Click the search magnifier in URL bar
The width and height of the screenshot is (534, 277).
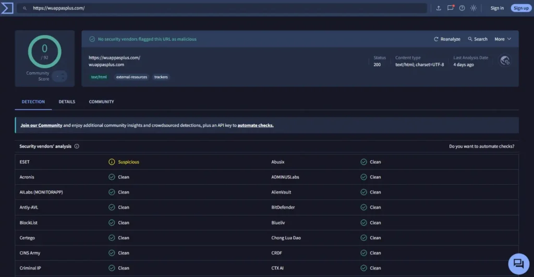25,8
